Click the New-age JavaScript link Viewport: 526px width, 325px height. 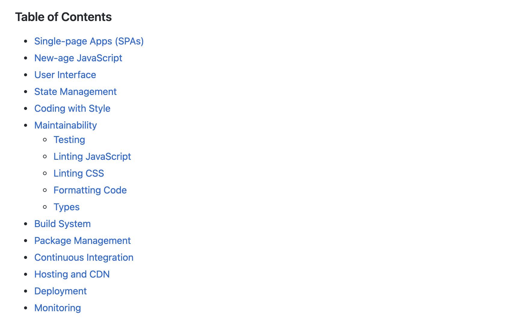point(78,58)
